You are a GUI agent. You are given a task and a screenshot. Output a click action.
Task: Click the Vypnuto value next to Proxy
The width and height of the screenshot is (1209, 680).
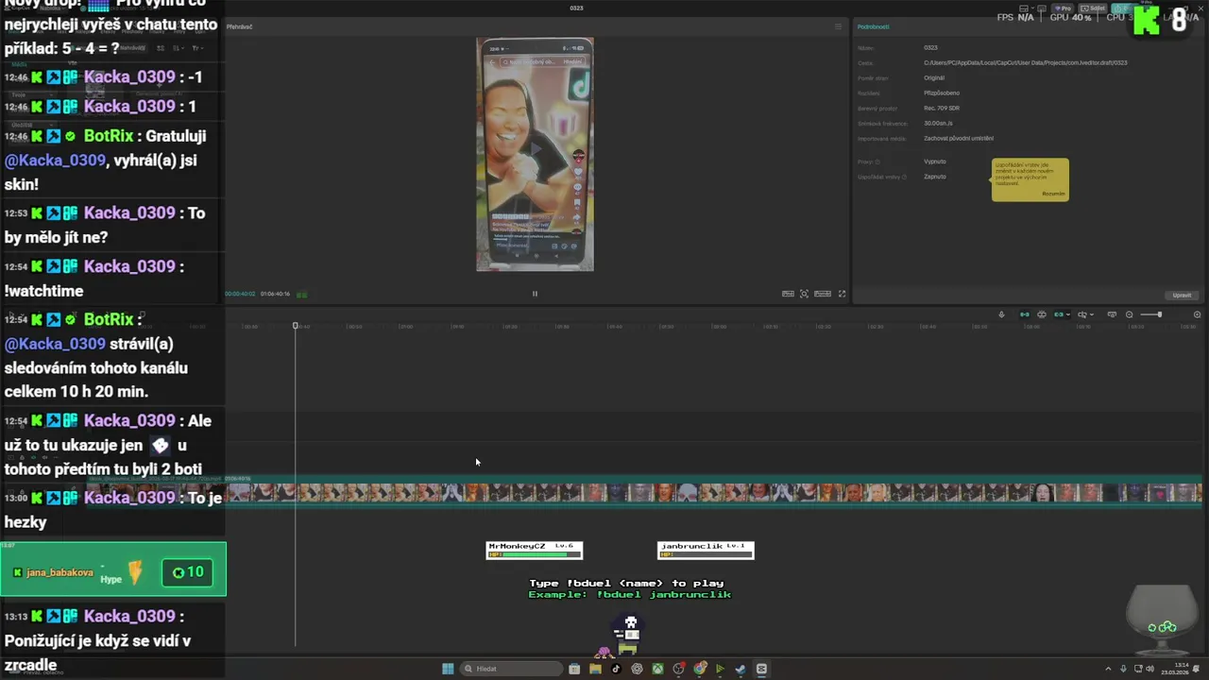pos(935,161)
